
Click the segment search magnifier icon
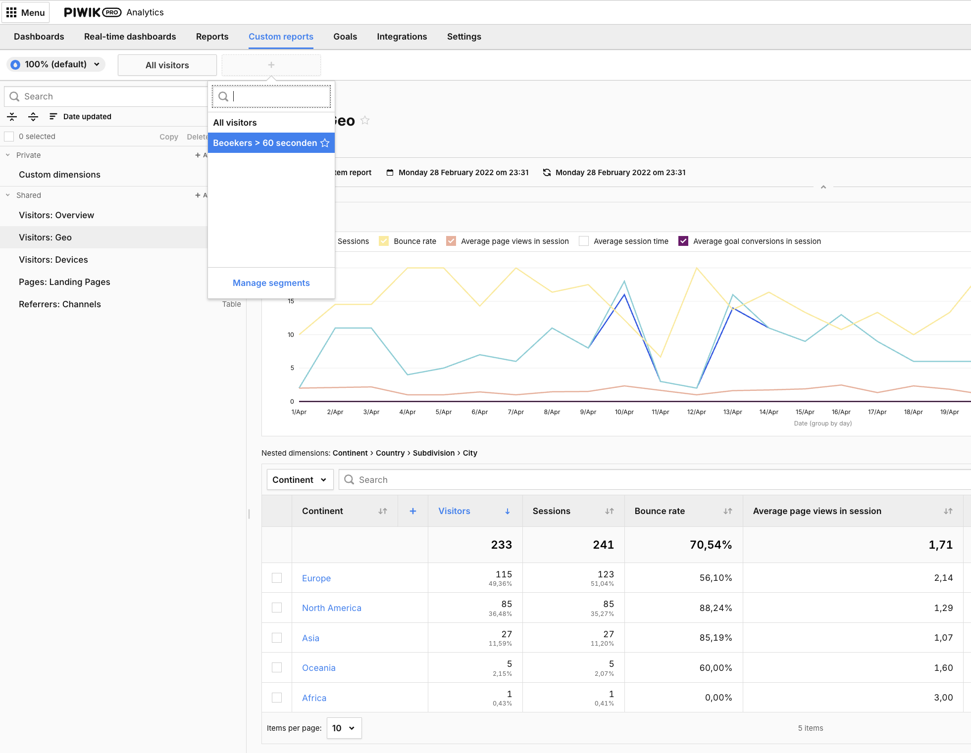(223, 96)
